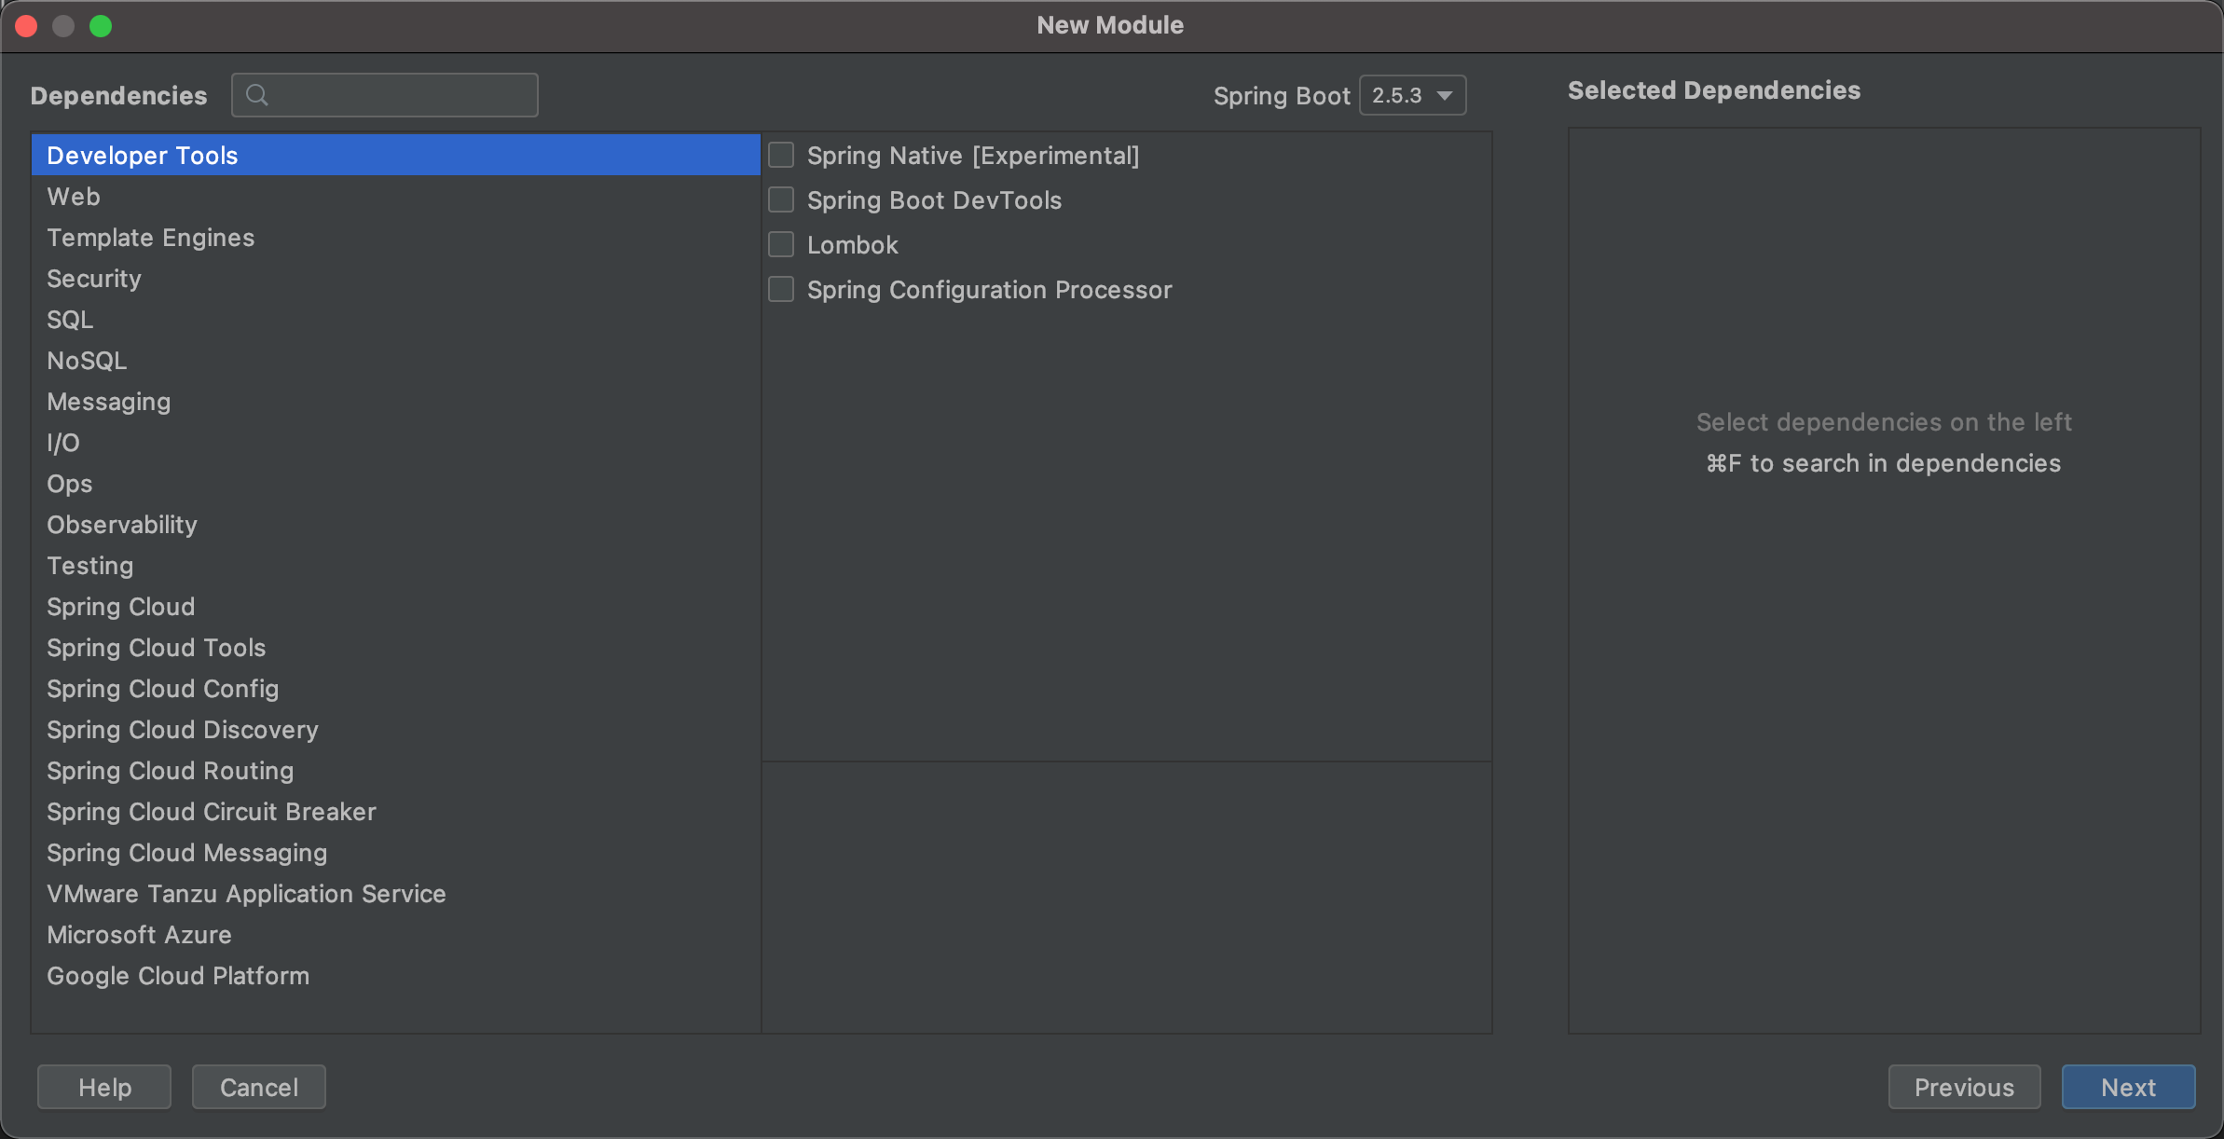Enable Spring Native [Experimental] checkbox
Viewport: 2224px width, 1139px height.
(781, 155)
